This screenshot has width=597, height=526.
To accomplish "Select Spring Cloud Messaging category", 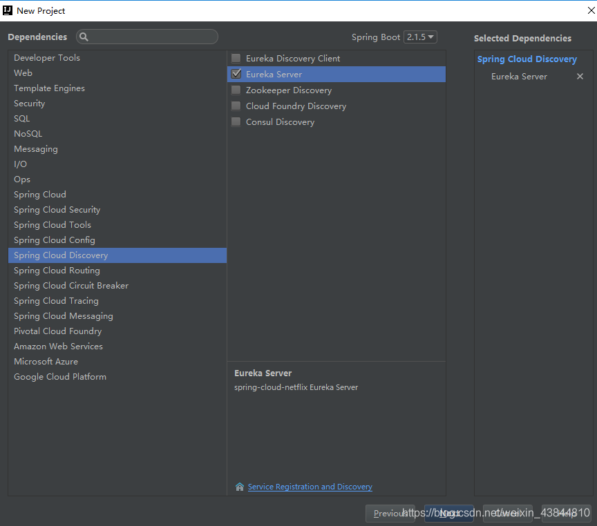I will pos(117,316).
